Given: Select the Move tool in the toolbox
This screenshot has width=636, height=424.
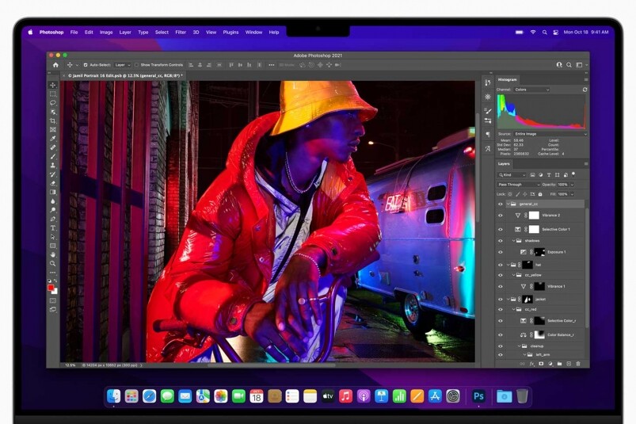Looking at the screenshot, I should pos(53,86).
